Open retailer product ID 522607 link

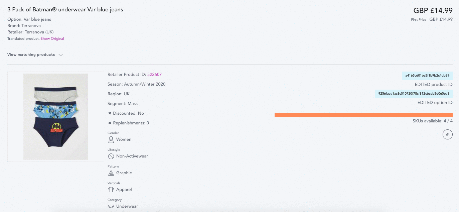[154, 75]
